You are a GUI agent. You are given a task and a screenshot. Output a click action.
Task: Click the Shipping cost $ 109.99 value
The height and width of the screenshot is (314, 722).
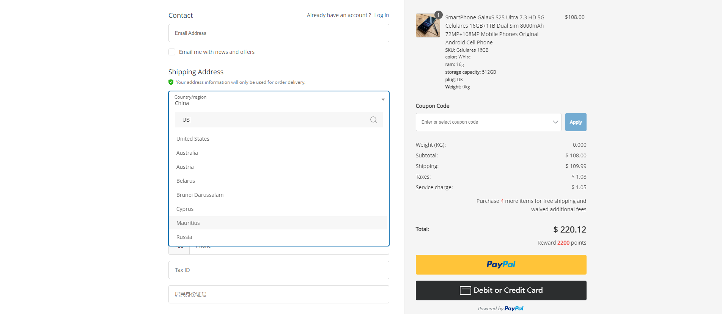[576, 166]
